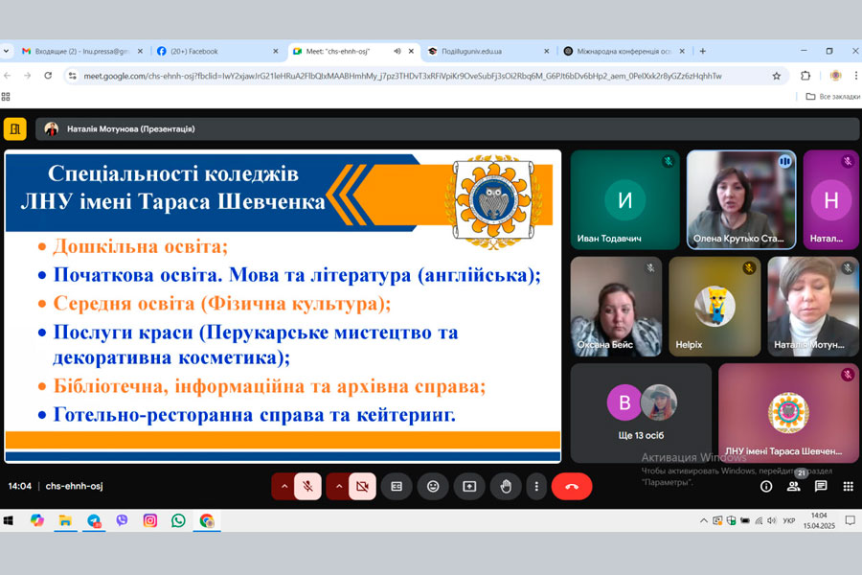Open WhatsApp from the Windows taskbar

point(178,520)
